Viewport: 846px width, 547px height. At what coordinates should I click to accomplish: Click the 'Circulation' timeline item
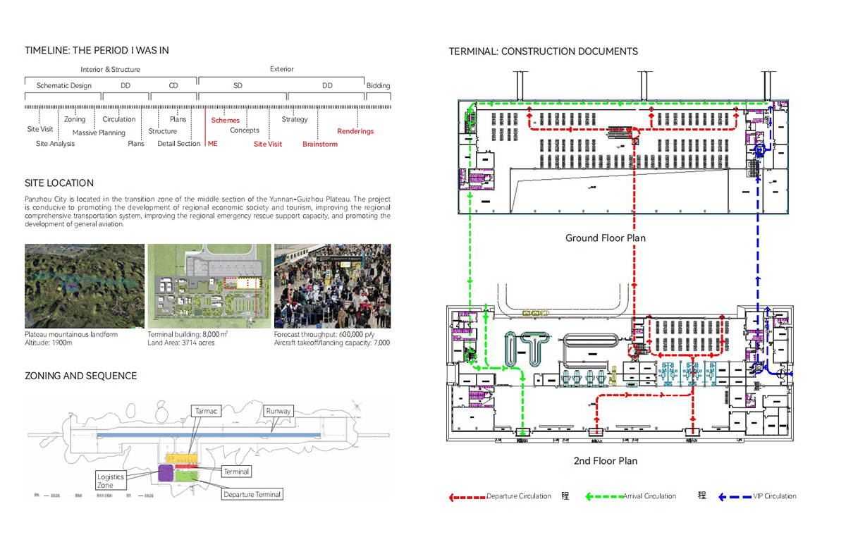coord(118,119)
